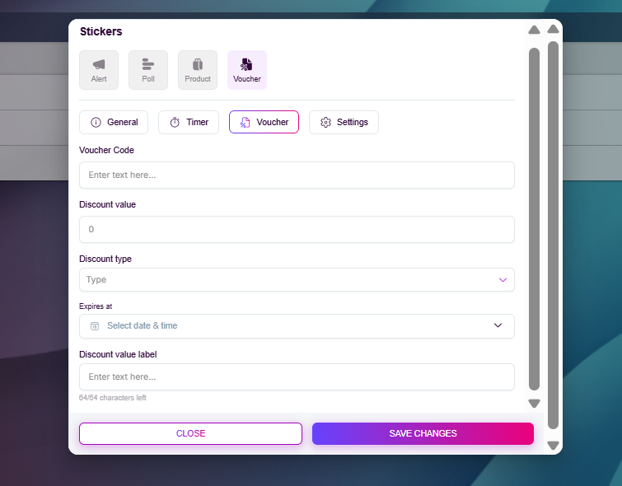Select the Voucher sticker type icon
This screenshot has width=622, height=486.
246,64
